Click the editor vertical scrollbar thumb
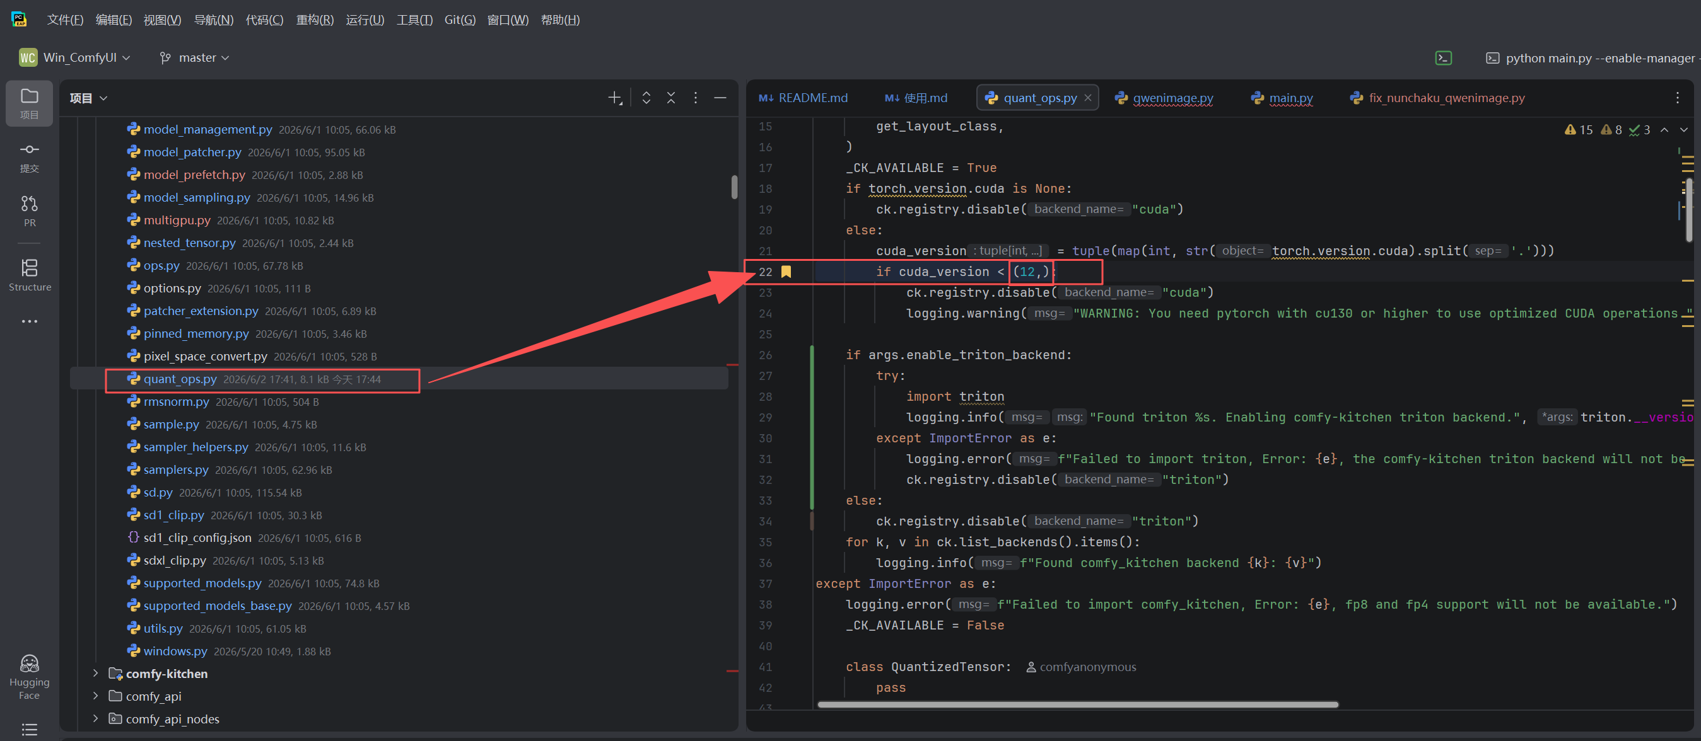Image resolution: width=1701 pixels, height=741 pixels. [x=1688, y=210]
